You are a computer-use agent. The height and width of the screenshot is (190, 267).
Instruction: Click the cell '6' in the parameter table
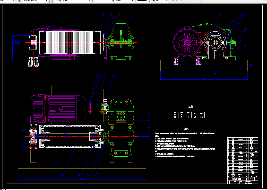[182, 117]
